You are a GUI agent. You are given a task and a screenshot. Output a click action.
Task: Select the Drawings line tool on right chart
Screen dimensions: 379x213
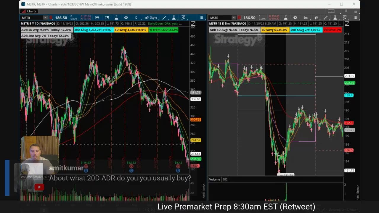point(325,18)
